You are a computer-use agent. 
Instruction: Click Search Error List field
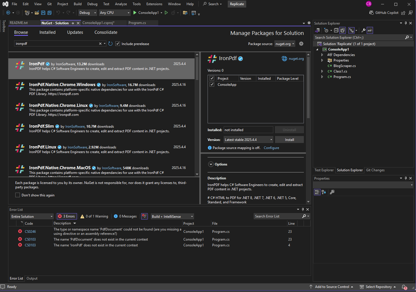[277, 216]
